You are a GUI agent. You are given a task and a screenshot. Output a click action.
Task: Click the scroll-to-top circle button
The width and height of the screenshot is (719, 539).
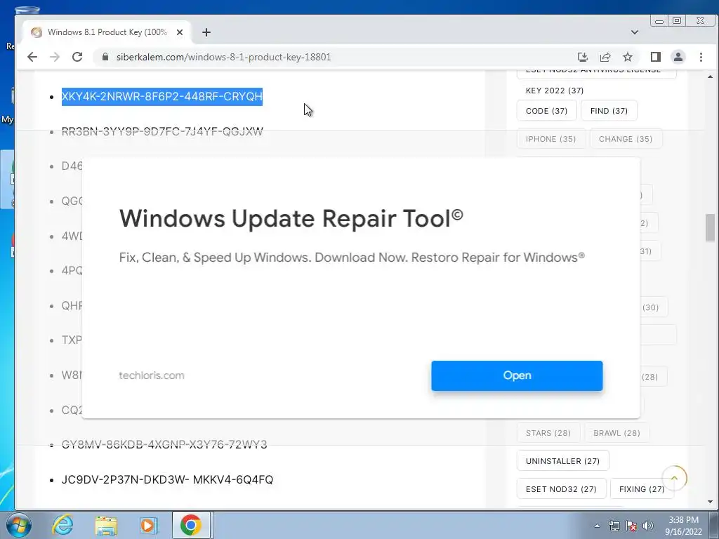pyautogui.click(x=674, y=478)
